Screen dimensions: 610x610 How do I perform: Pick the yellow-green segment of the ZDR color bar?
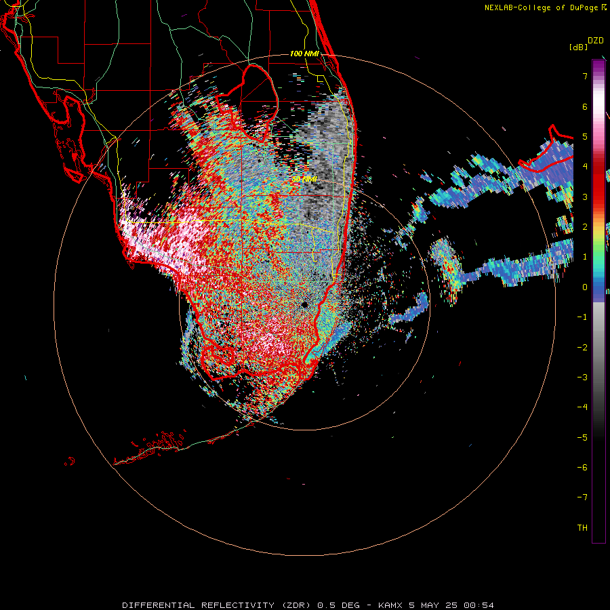point(598,238)
